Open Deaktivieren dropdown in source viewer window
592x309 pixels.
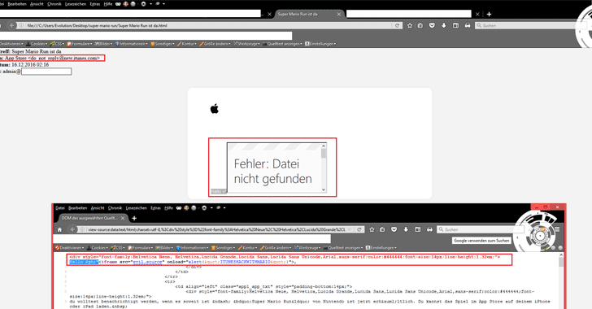pos(69,248)
